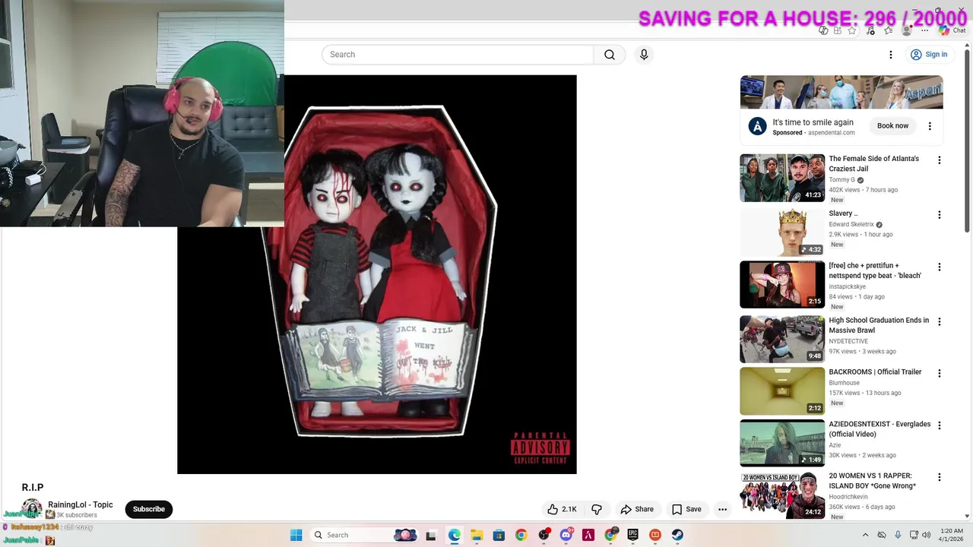This screenshot has height=547, width=973.
Task: Open 20 WOMEN VS 1 RAPPER: ISLAND BOY title
Action: (x=872, y=481)
